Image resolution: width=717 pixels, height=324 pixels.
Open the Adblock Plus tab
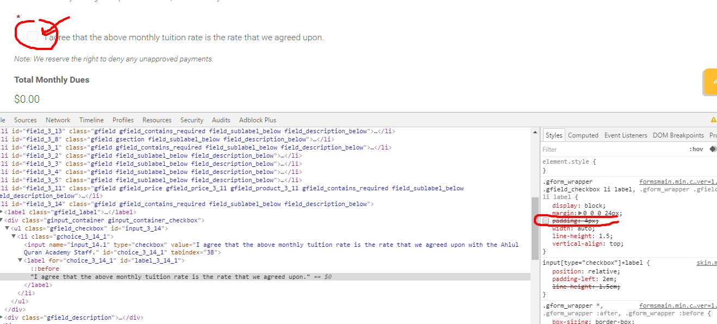pos(258,120)
